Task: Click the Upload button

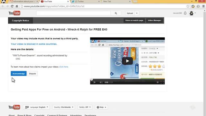Action: tap(130, 13)
